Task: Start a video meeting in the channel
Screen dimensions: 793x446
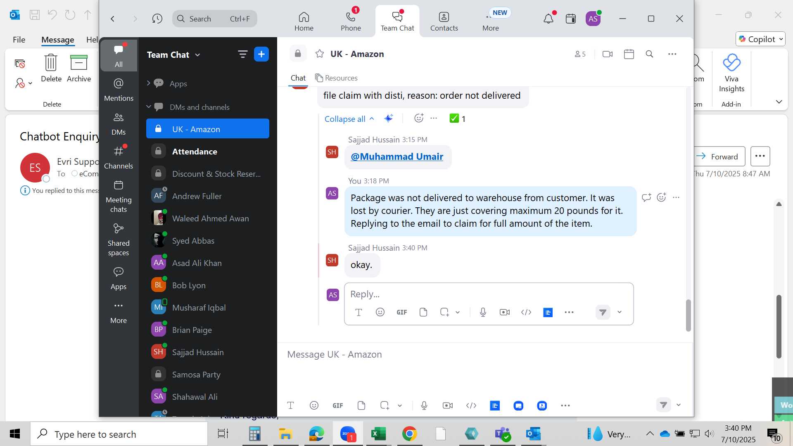Action: coord(608,54)
